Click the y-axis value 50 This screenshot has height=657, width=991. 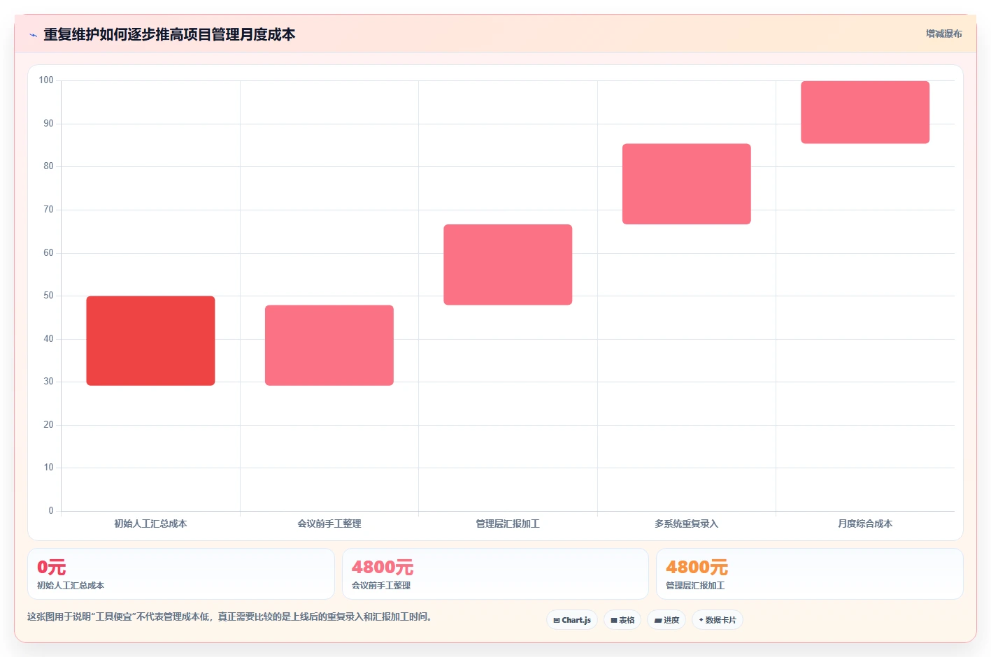[48, 296]
